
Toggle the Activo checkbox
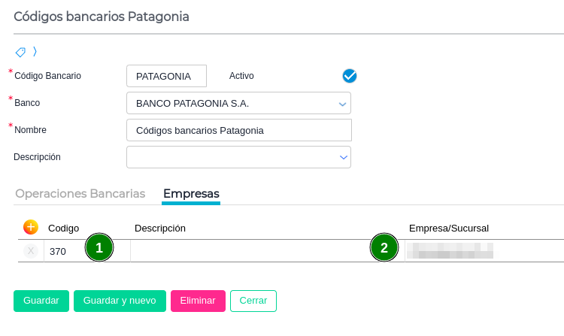[x=349, y=76]
